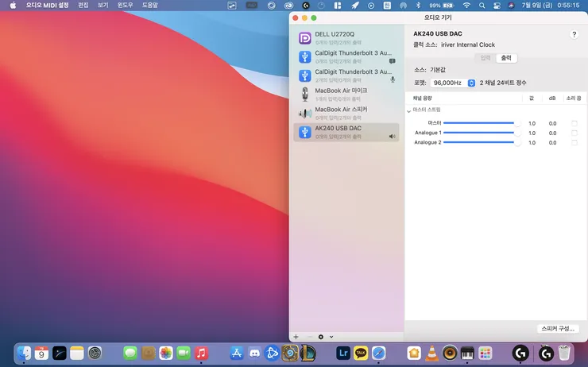Mute the Analogue 1 channel checkbox
Viewport: 588px width, 367px height.
coord(574,133)
